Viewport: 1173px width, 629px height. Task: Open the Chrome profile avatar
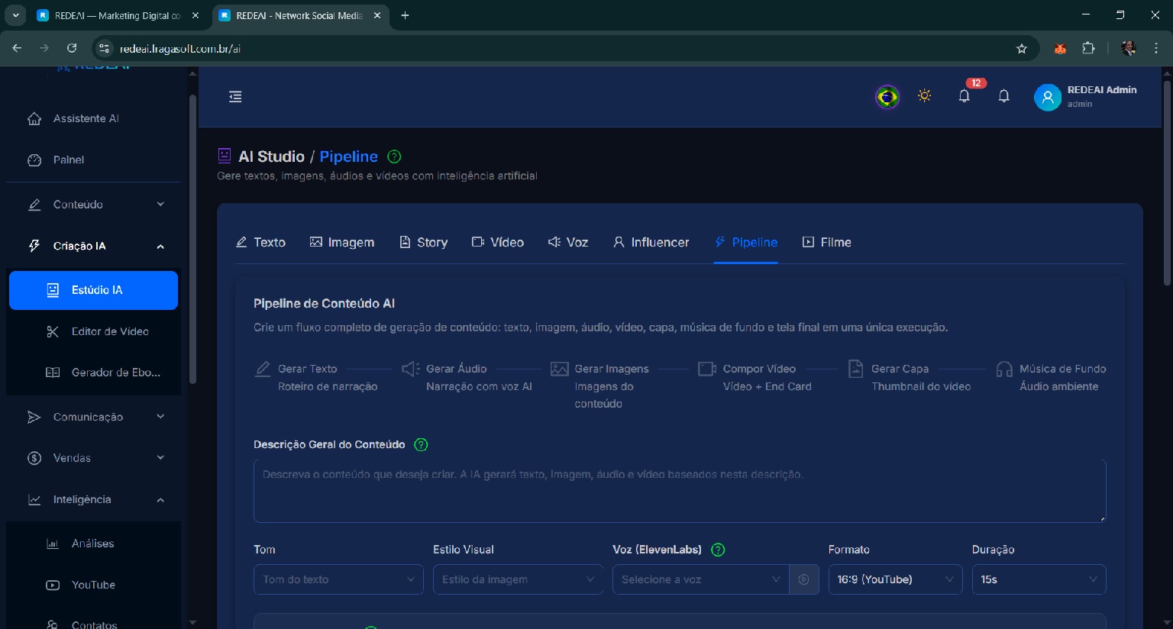(1129, 48)
